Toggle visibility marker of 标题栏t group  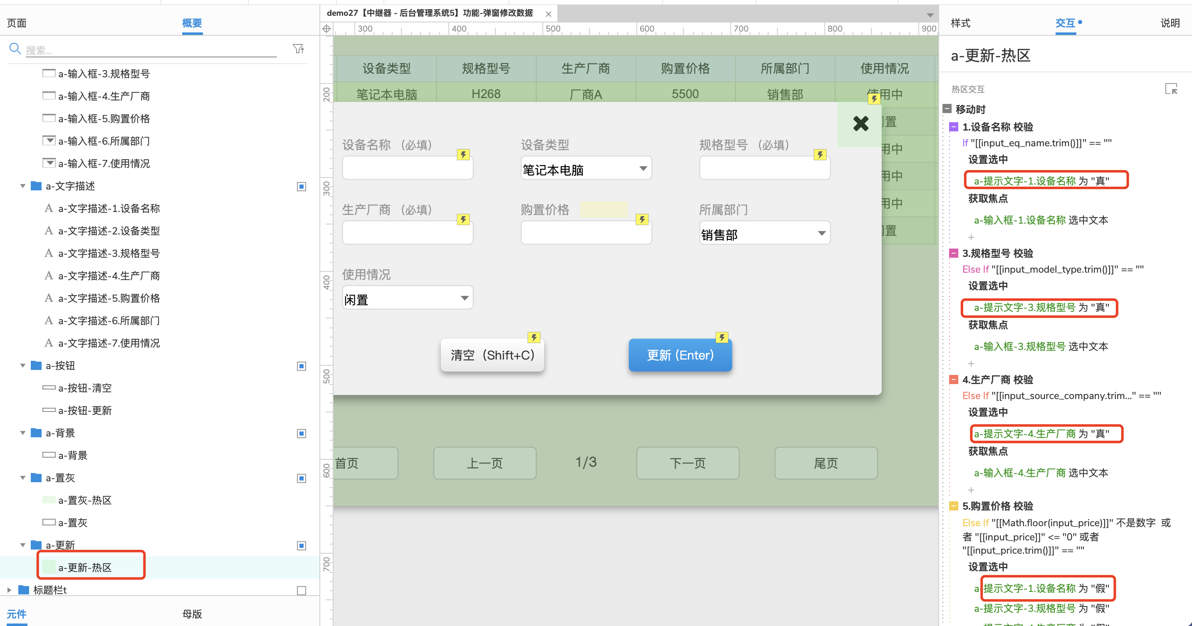[x=301, y=590]
